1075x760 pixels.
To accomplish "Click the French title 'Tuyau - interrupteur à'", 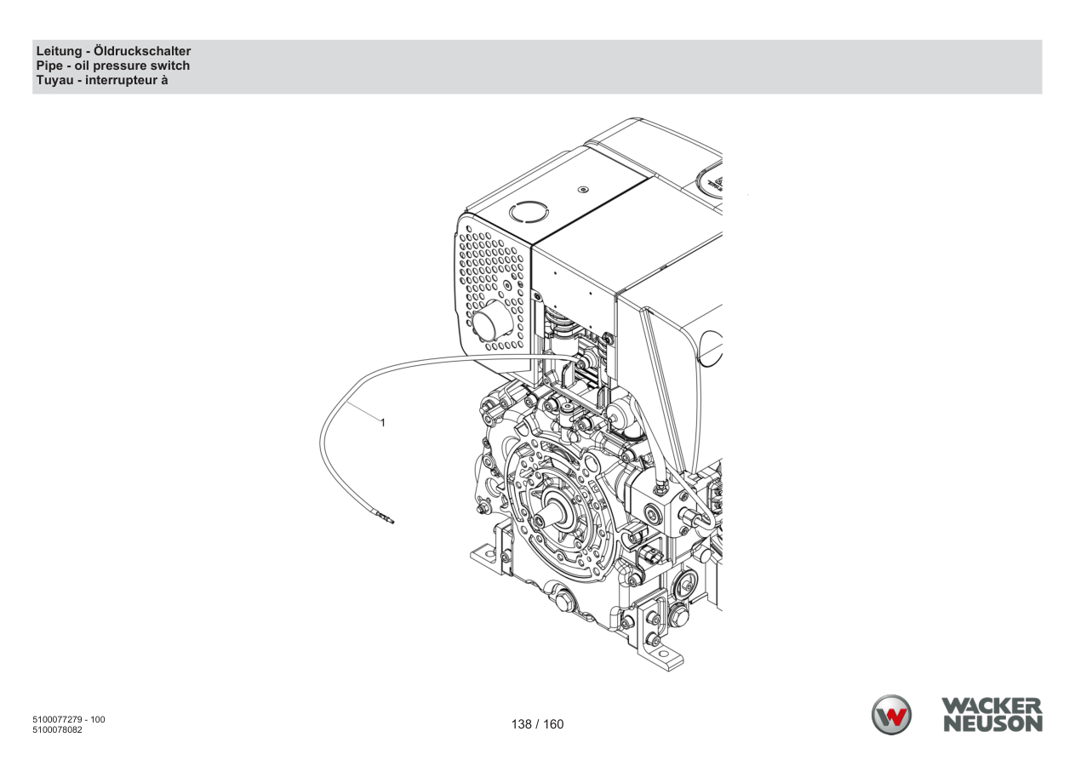I will [102, 79].
